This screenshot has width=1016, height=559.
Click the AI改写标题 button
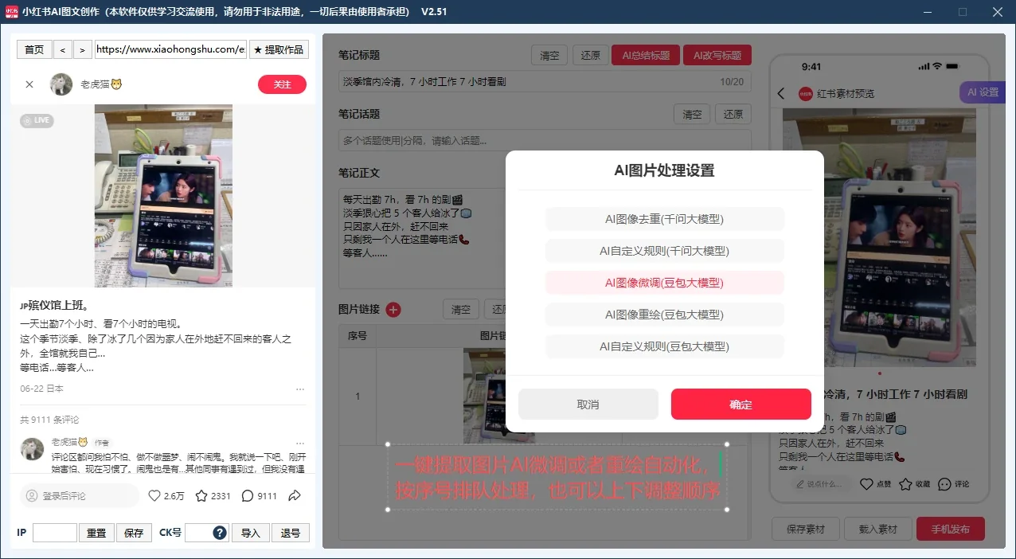[x=717, y=55]
